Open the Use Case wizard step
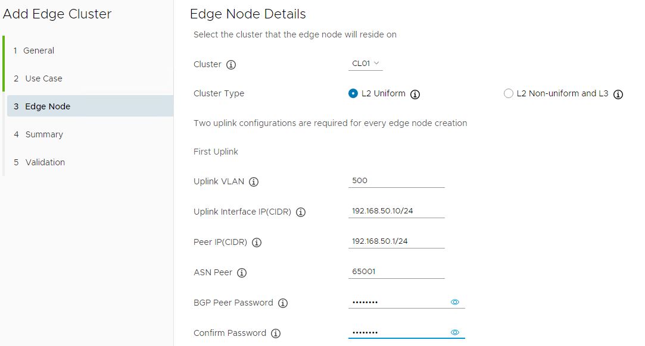The image size is (645, 346). (43, 78)
